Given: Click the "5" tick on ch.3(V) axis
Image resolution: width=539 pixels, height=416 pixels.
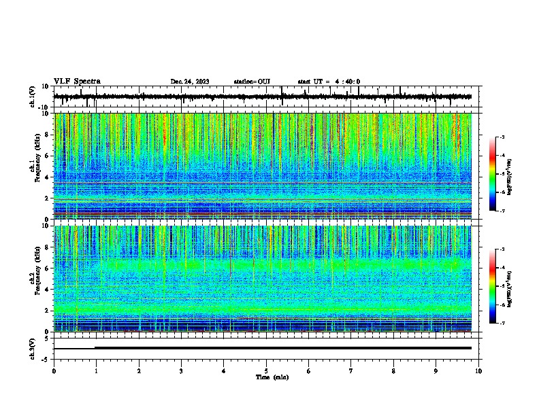Looking at the screenshot, I should tap(47, 339).
